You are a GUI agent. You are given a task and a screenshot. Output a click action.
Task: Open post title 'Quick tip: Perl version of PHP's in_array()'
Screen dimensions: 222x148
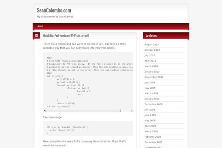point(66,36)
